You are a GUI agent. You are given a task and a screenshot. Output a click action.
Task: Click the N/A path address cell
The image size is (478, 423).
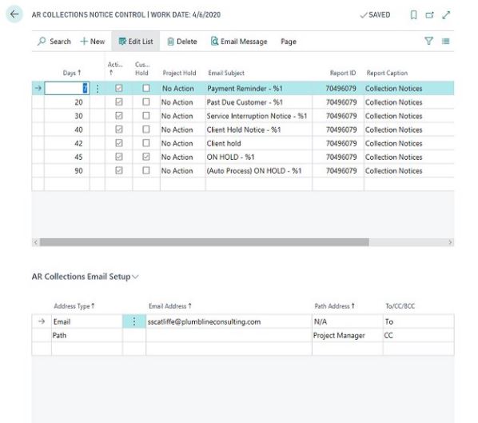click(347, 321)
